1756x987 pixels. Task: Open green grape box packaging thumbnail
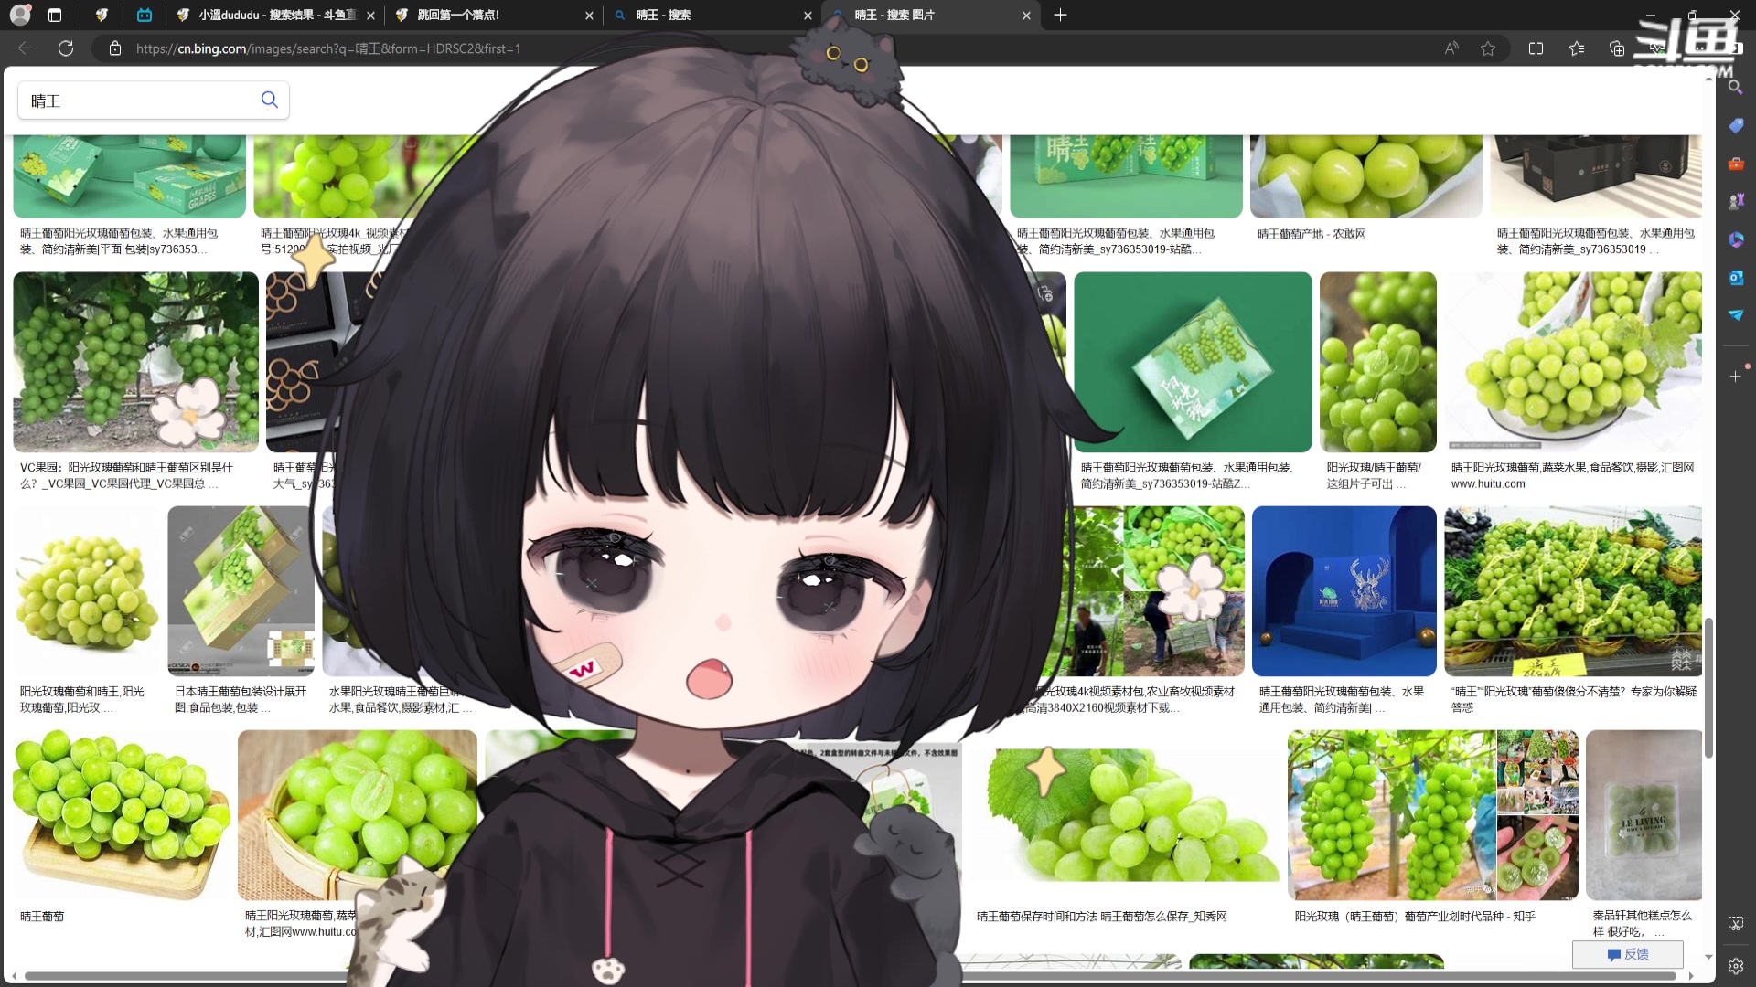point(1193,362)
